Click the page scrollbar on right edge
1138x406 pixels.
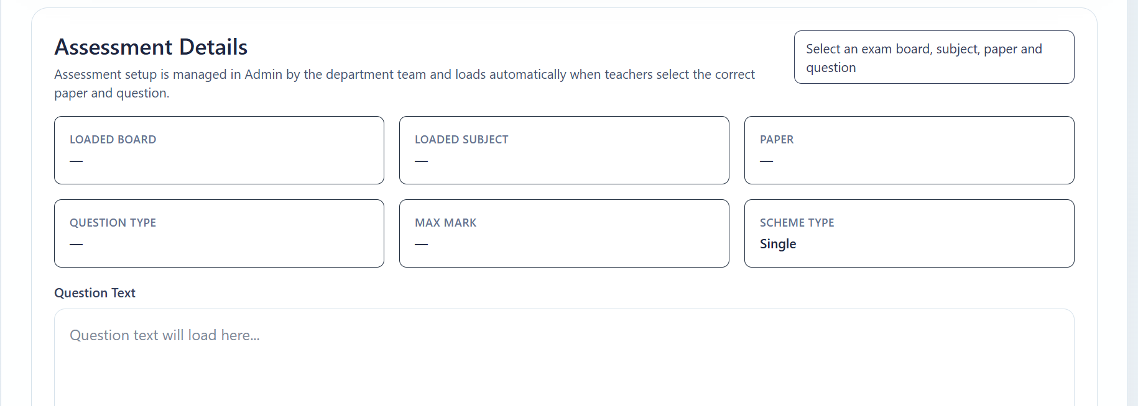1132,203
